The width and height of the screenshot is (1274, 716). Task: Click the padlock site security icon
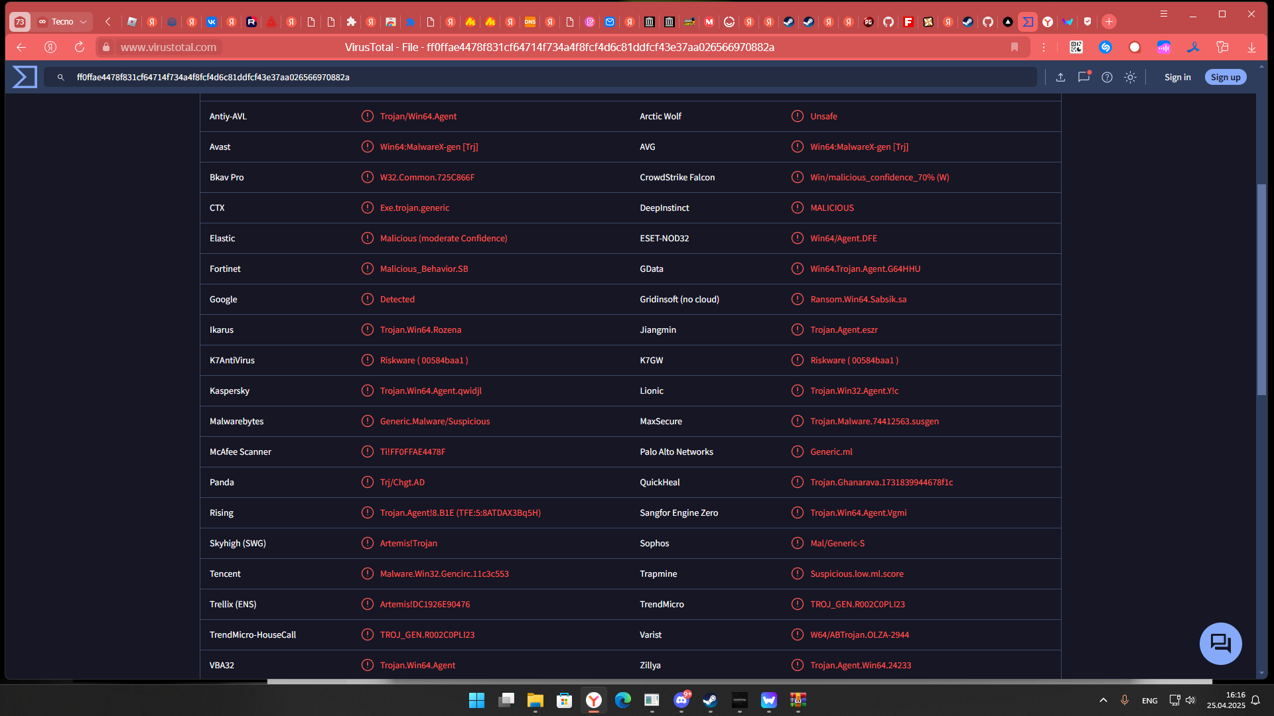106,47
